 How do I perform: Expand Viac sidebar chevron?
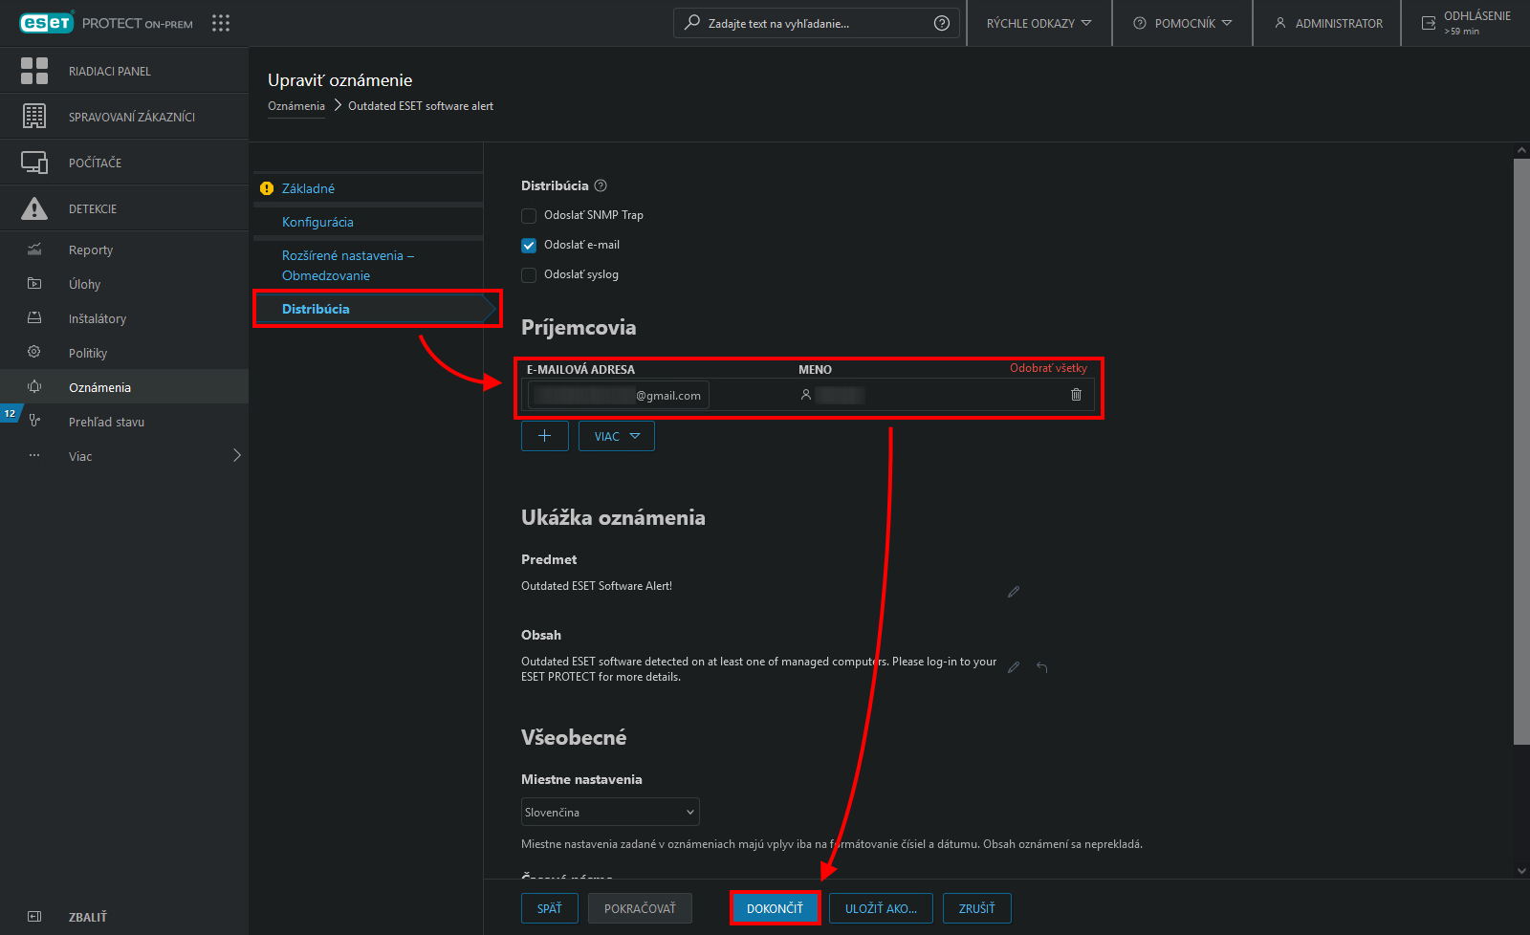237,456
